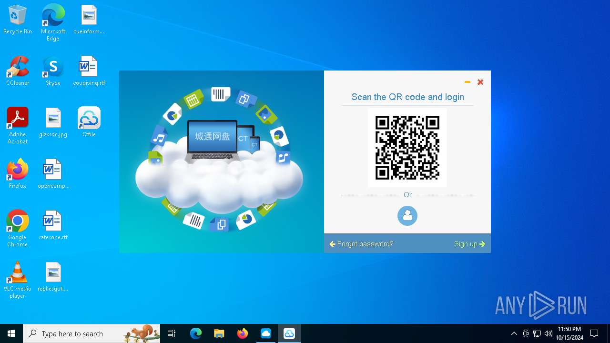Open Microsoft Edge from the taskbar
The height and width of the screenshot is (343, 610).
click(x=196, y=333)
